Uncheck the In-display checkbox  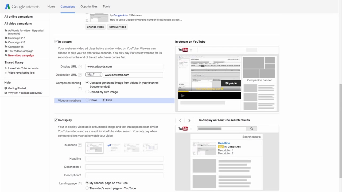[56, 120]
